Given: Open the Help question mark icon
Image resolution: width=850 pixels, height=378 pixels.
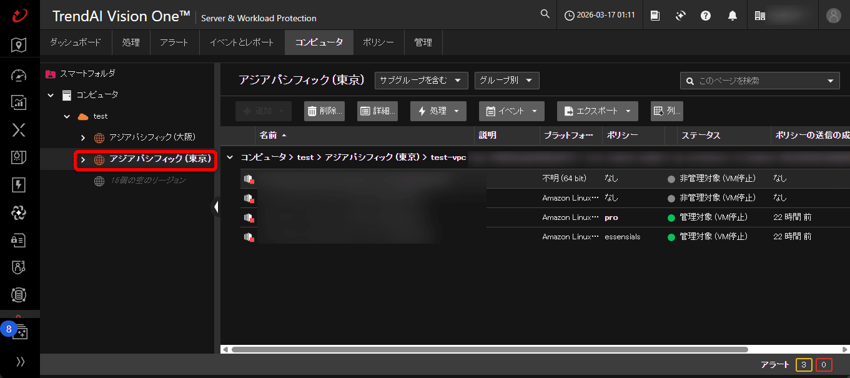Looking at the screenshot, I should pyautogui.click(x=705, y=14).
